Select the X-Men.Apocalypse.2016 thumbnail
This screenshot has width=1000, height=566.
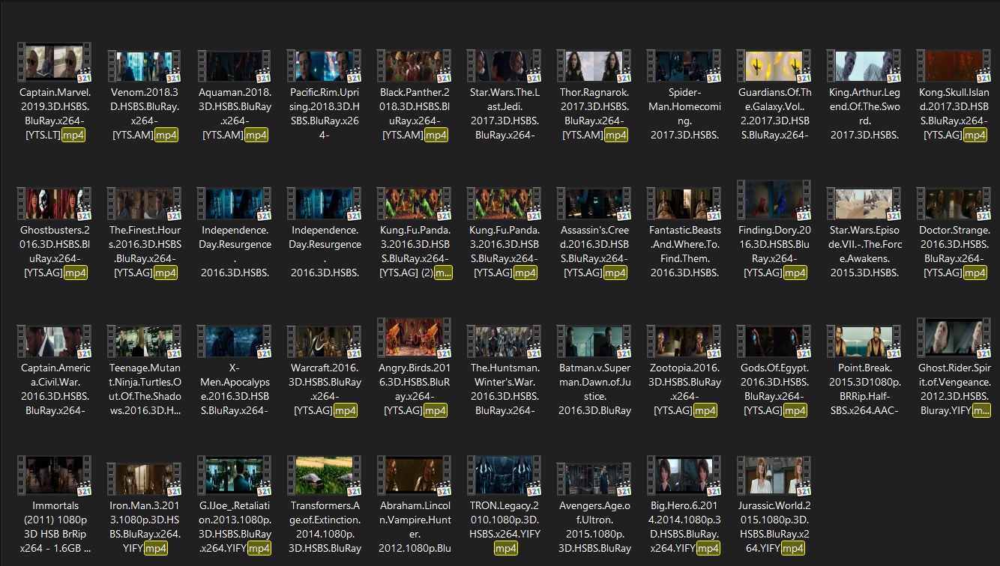[x=234, y=341]
